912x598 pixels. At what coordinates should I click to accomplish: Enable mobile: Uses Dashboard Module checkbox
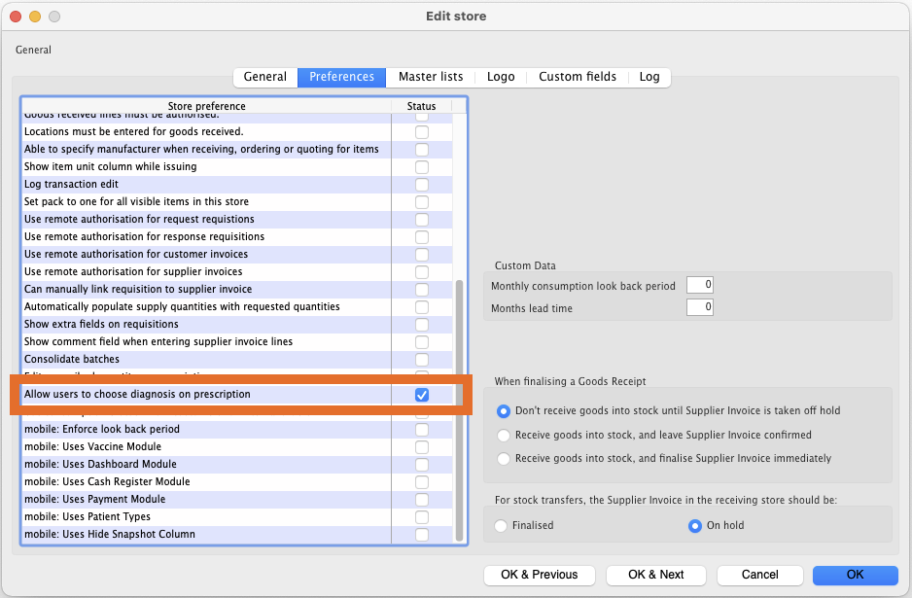coord(422,465)
